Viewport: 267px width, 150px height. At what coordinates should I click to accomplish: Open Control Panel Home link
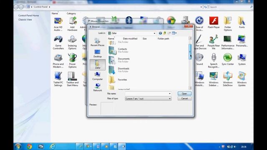28,15
